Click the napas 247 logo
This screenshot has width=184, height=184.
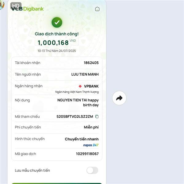click(x=91, y=145)
